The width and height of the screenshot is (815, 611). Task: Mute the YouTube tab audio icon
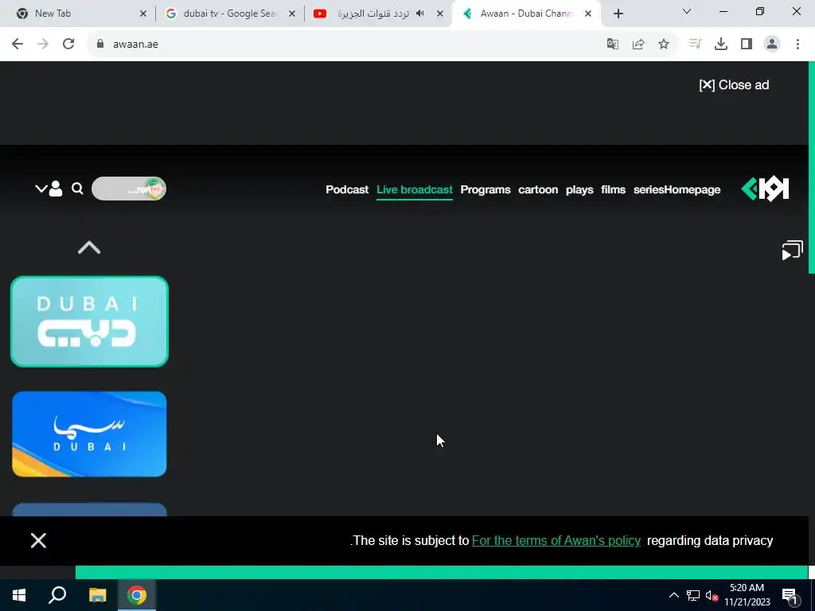(420, 14)
